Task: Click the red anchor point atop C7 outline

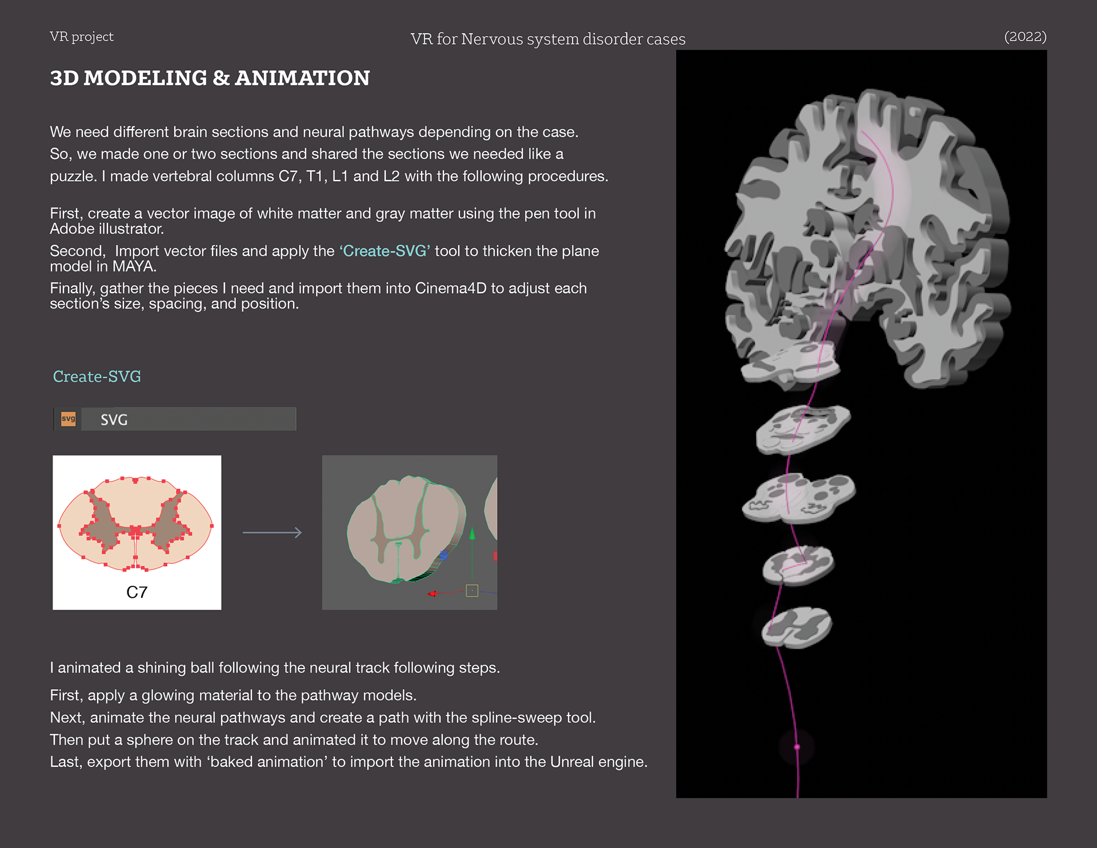Action: point(136,481)
